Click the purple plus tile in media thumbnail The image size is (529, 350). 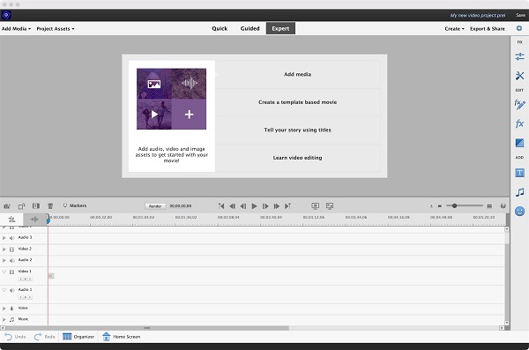tap(189, 114)
